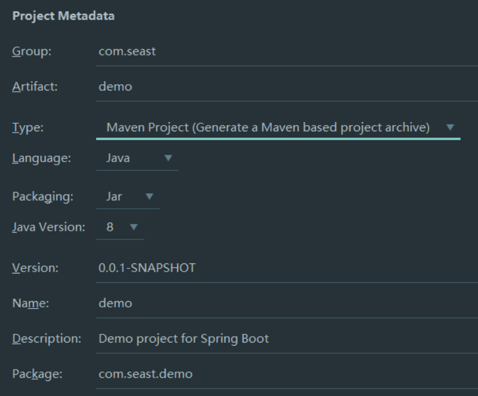The height and width of the screenshot is (396, 478).
Task: Click the Language dropdown arrow icon
Action: [168, 158]
